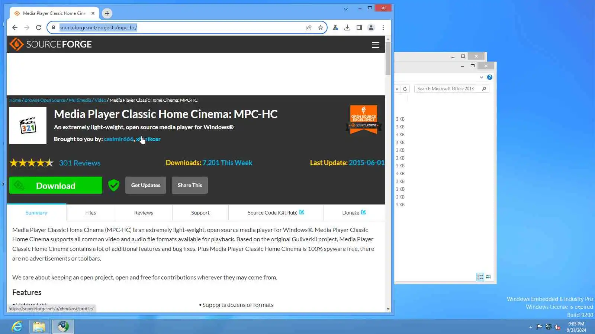
Task: Click the Chrome back arrow
Action: click(x=15, y=27)
